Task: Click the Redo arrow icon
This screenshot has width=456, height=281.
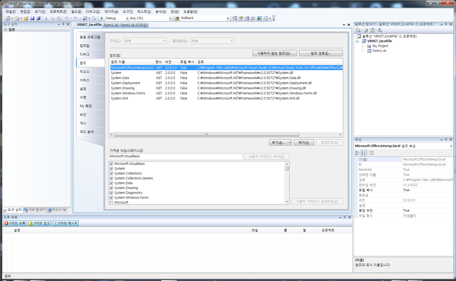Action: [x=75, y=18]
